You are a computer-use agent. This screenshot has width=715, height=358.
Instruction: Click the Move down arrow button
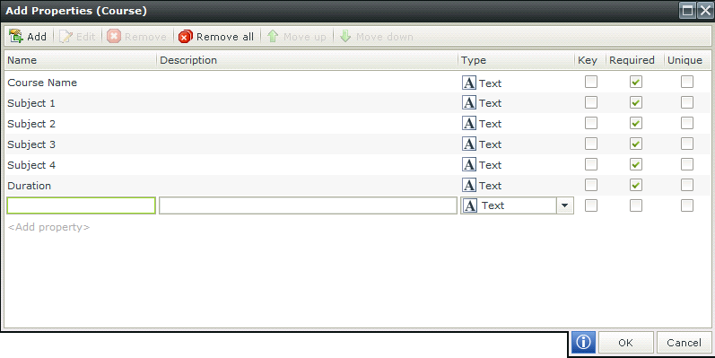(x=377, y=37)
